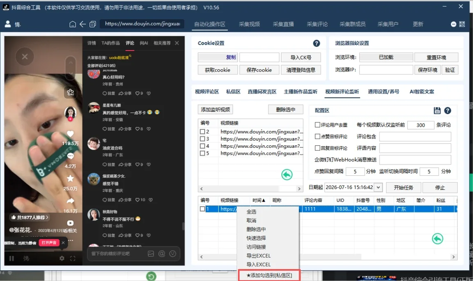Click the 获取cookie button
The height and width of the screenshot is (281, 473).
pos(217,70)
